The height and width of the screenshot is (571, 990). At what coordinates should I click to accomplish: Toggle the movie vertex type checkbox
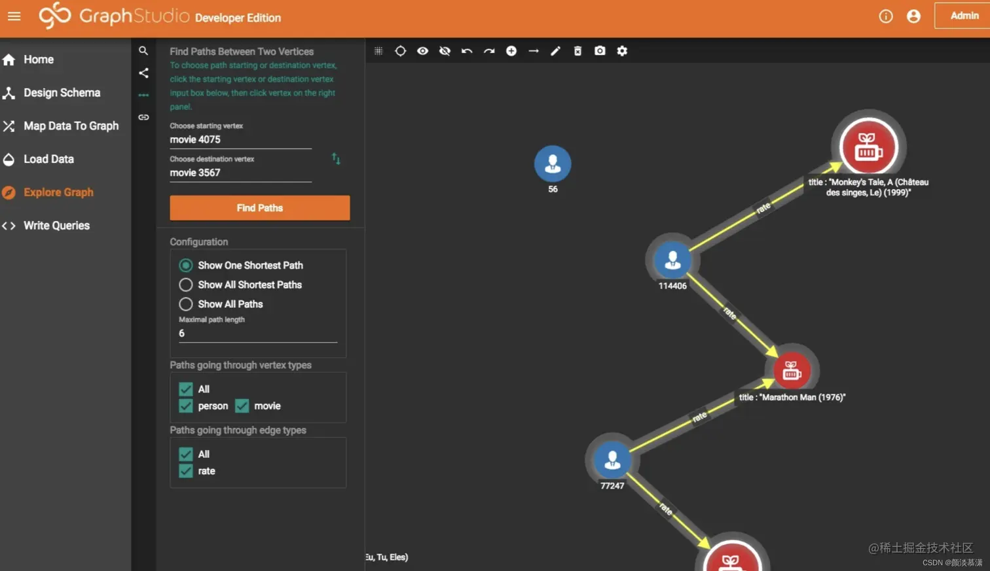pyautogui.click(x=242, y=406)
